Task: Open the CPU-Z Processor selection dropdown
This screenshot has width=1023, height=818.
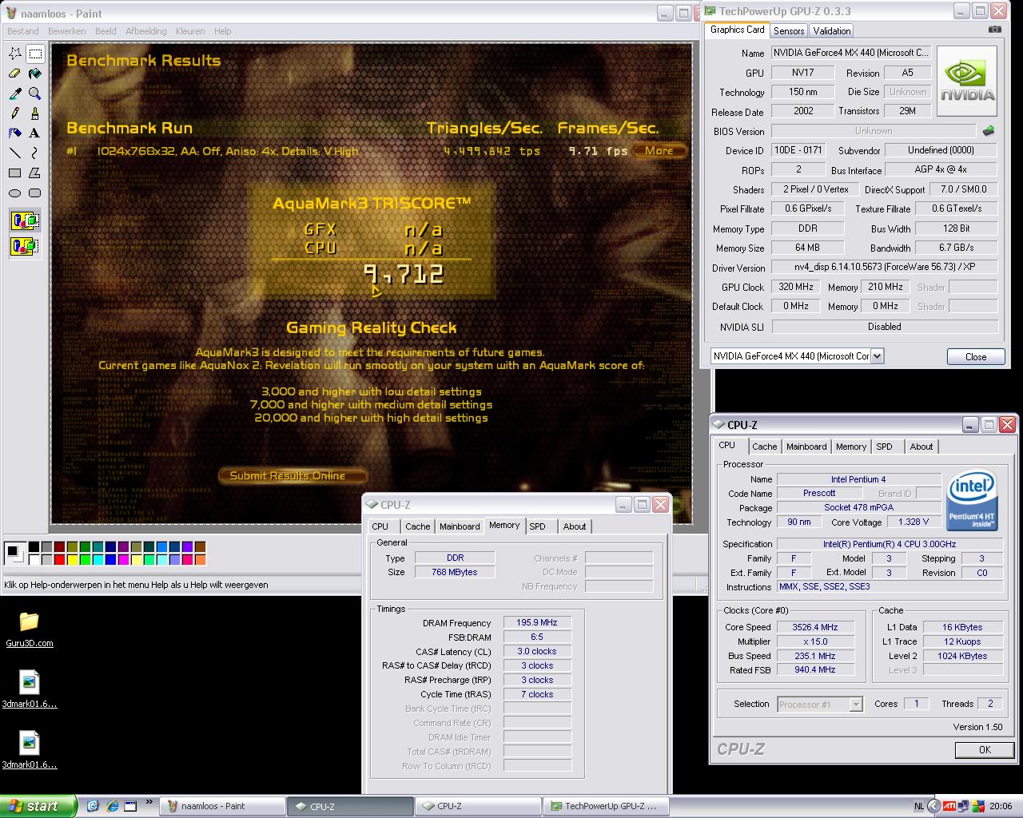Action: click(856, 704)
